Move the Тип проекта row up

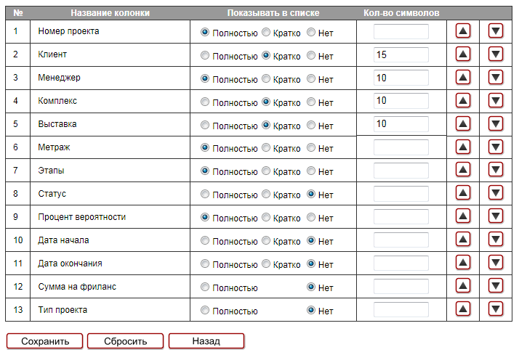(463, 310)
